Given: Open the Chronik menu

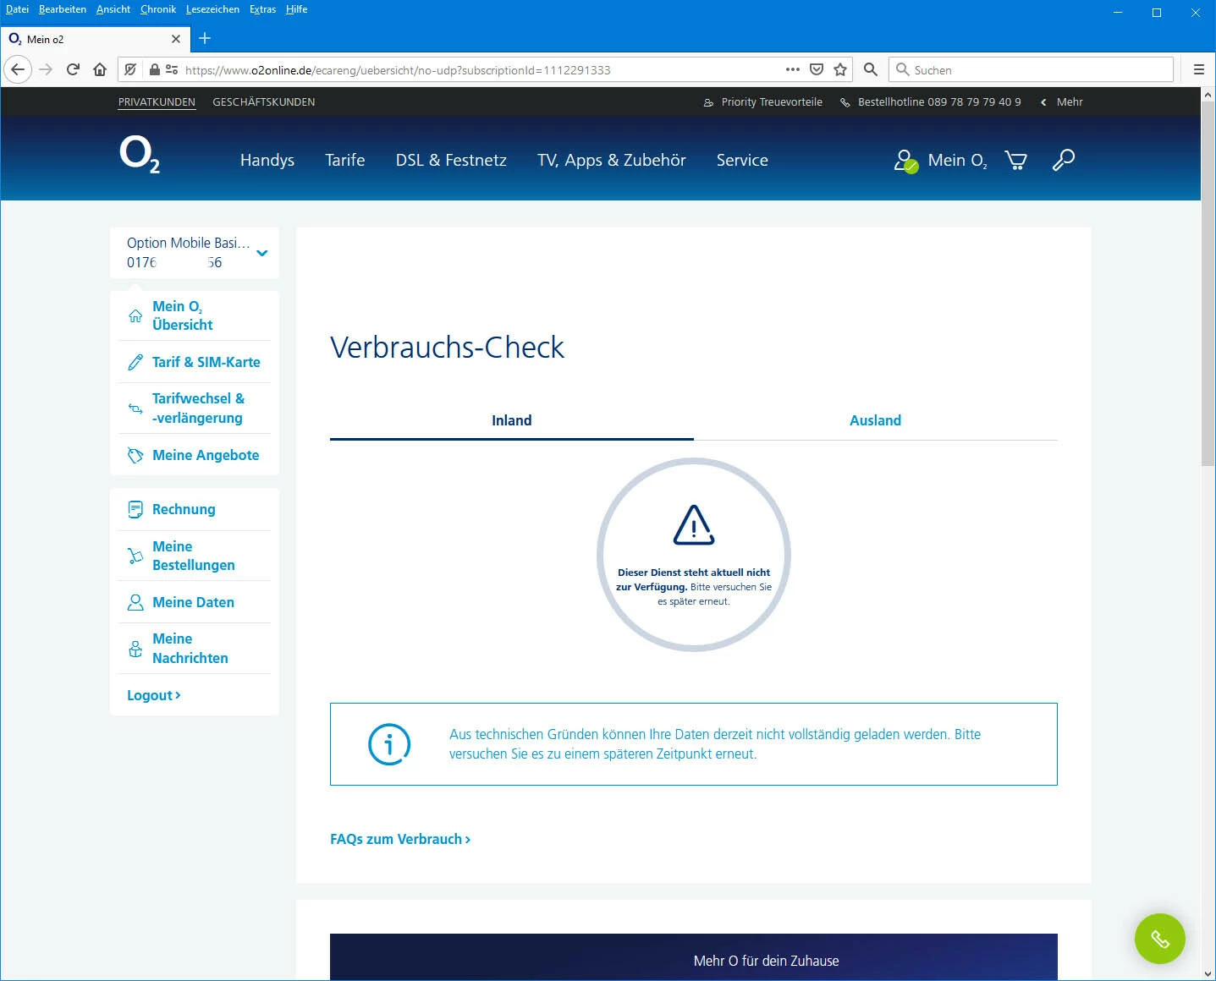Looking at the screenshot, I should coord(158,9).
